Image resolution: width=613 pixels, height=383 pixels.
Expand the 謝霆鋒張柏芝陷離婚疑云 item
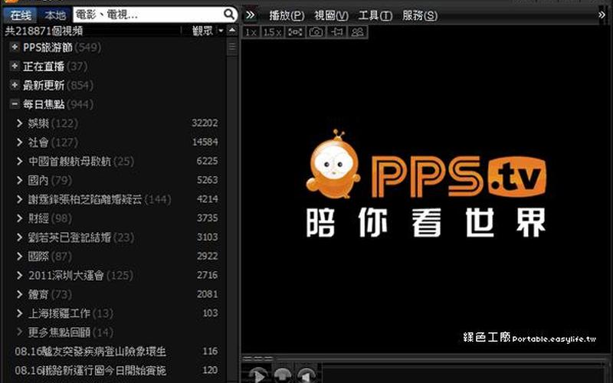[20, 199]
